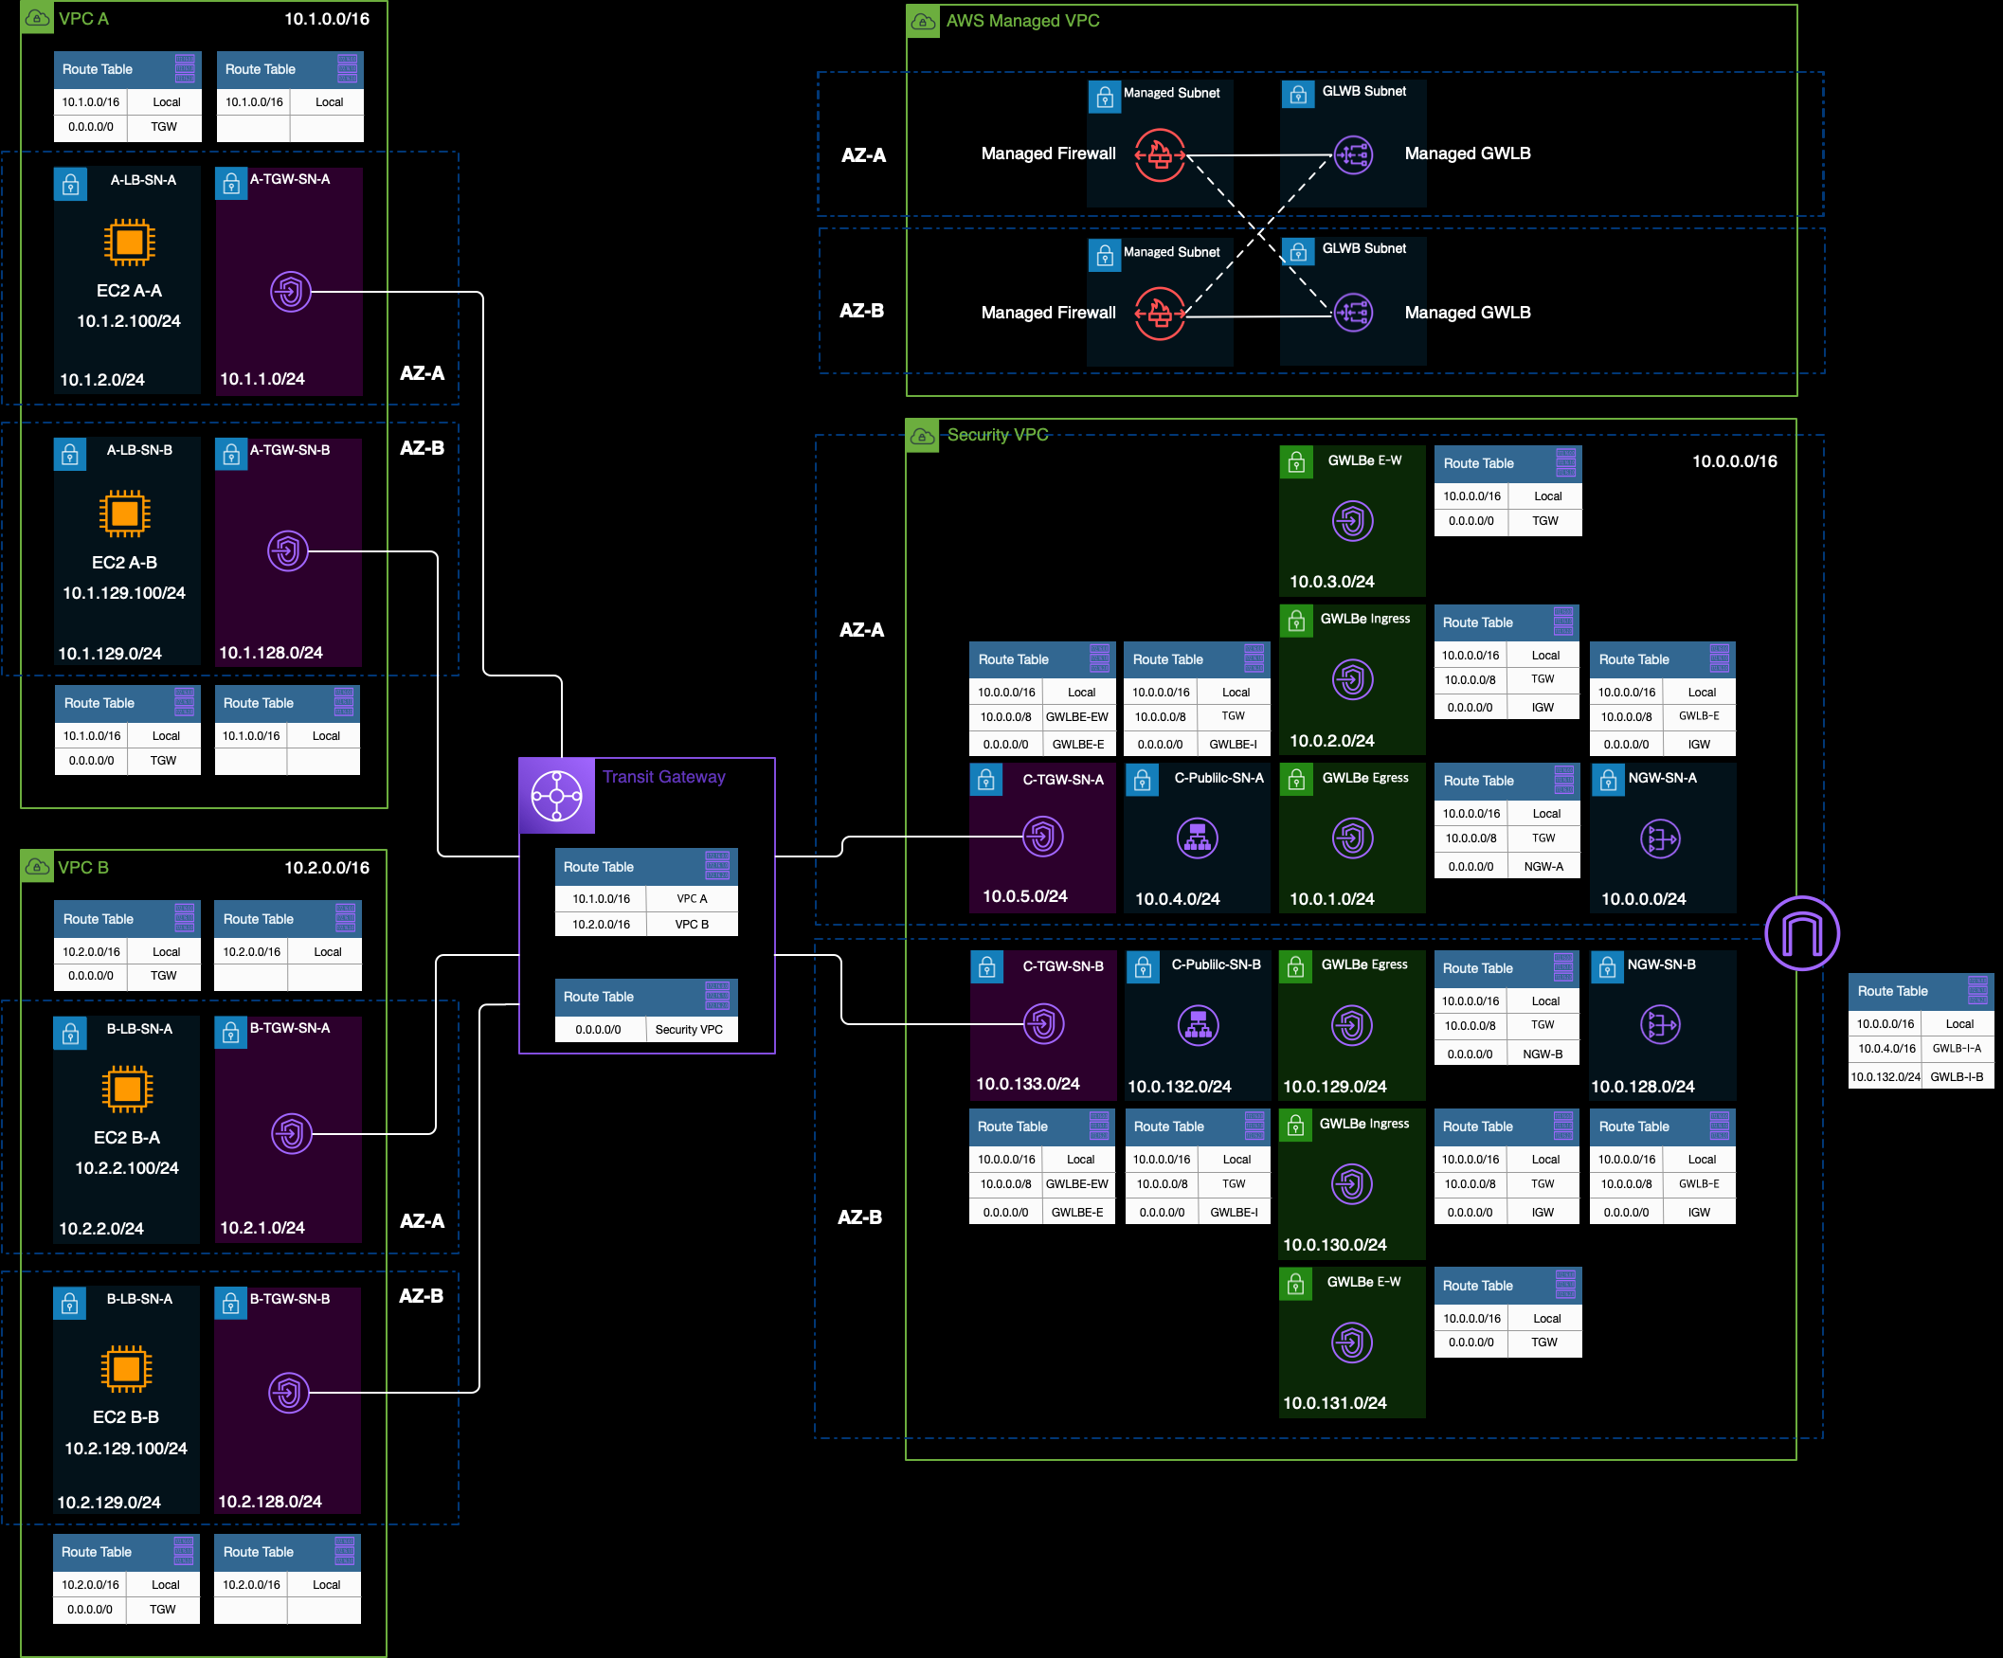The image size is (2003, 1658).
Task: Click the C-TGW-SN-B endpoint icon
Action: point(1042,1023)
